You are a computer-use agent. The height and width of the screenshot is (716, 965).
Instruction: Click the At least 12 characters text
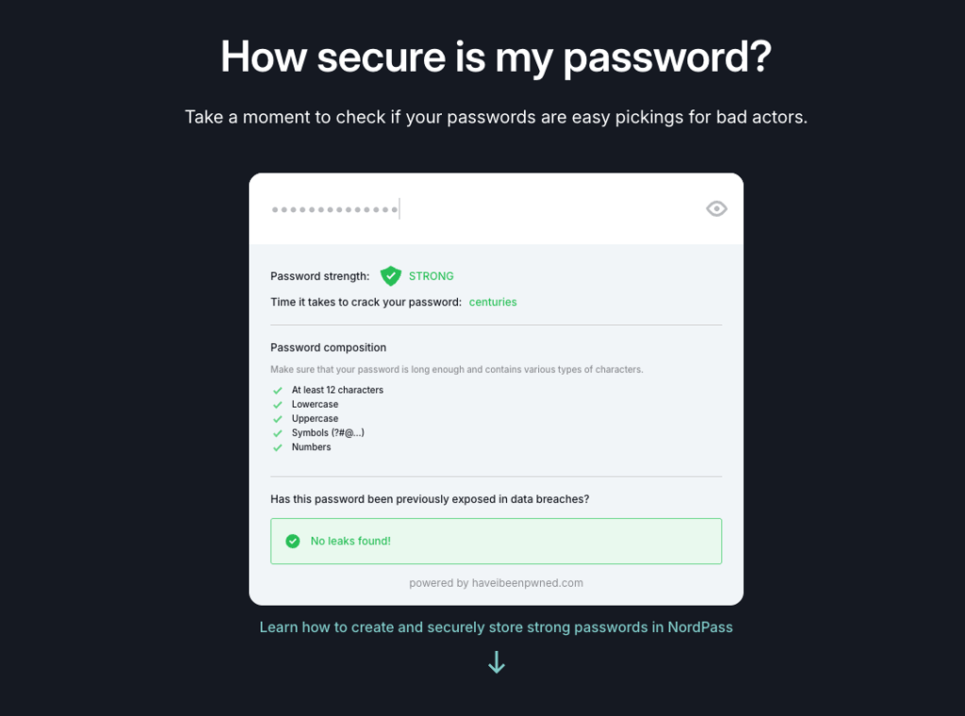tap(337, 390)
